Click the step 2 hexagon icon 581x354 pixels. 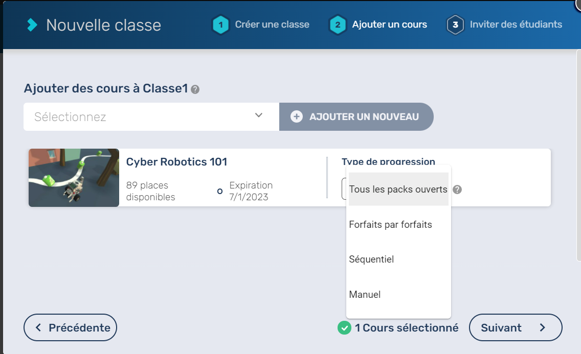click(x=338, y=25)
